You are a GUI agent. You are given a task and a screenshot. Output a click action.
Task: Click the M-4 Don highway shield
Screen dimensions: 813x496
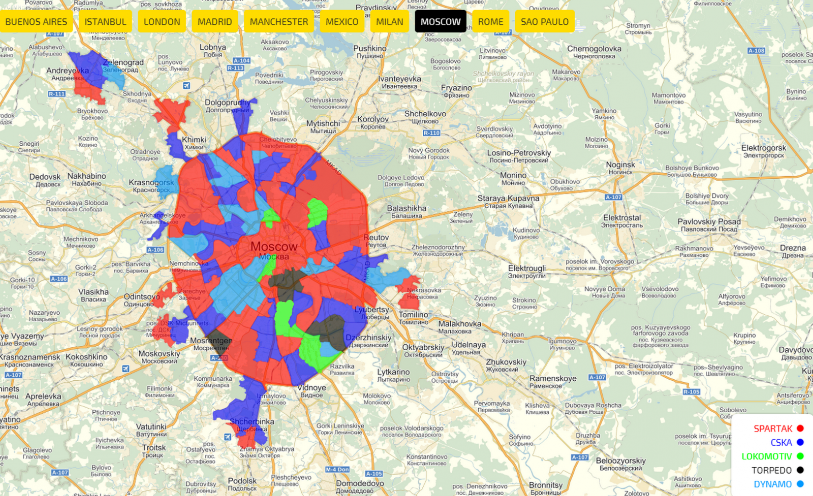point(337,469)
